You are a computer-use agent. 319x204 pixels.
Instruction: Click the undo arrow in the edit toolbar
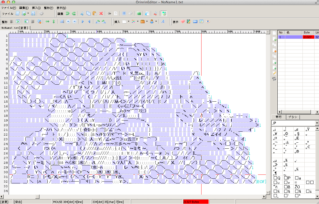tap(68, 13)
